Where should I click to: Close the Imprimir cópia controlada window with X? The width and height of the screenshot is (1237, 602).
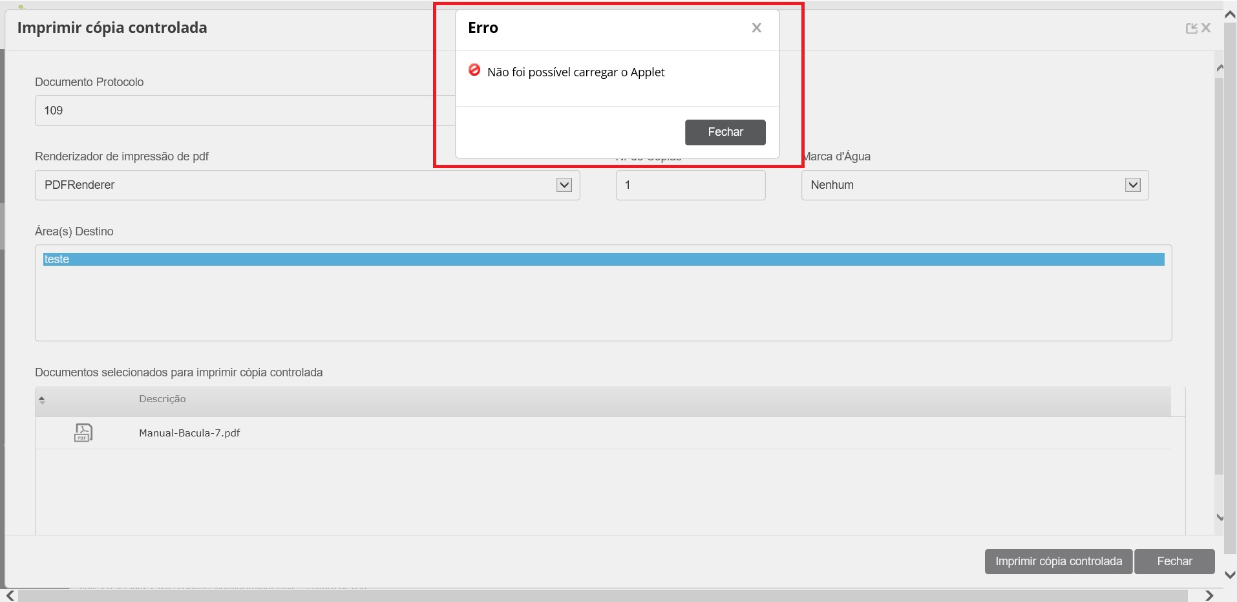1206,28
